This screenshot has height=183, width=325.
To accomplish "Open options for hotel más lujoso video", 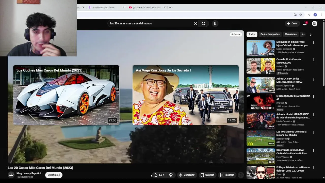I will click(x=313, y=42).
